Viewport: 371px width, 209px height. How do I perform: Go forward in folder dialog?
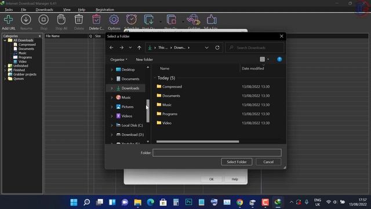click(x=121, y=48)
